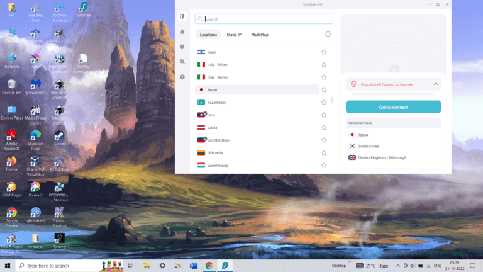Click the Windows taskbar search box
Viewport: 483px width, 272px height.
click(69, 266)
